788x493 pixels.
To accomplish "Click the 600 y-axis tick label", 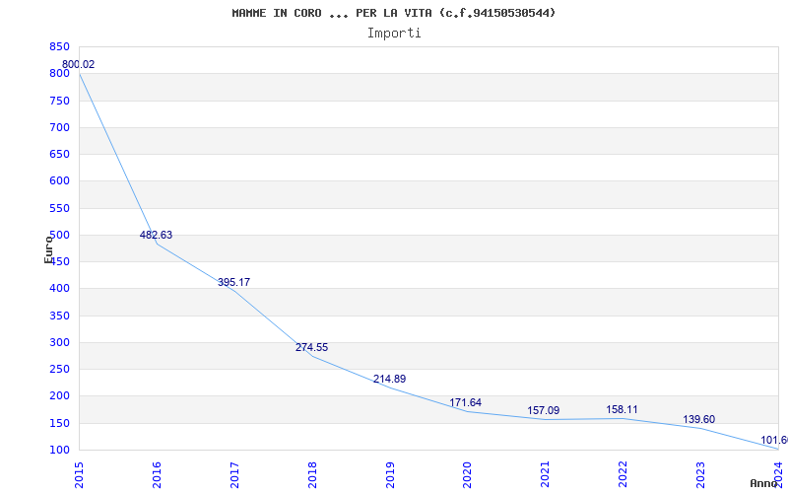I will 59,181.
